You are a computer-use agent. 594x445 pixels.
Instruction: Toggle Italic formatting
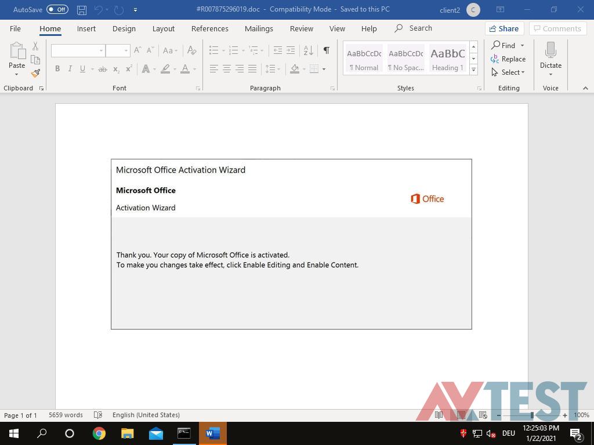(x=70, y=69)
